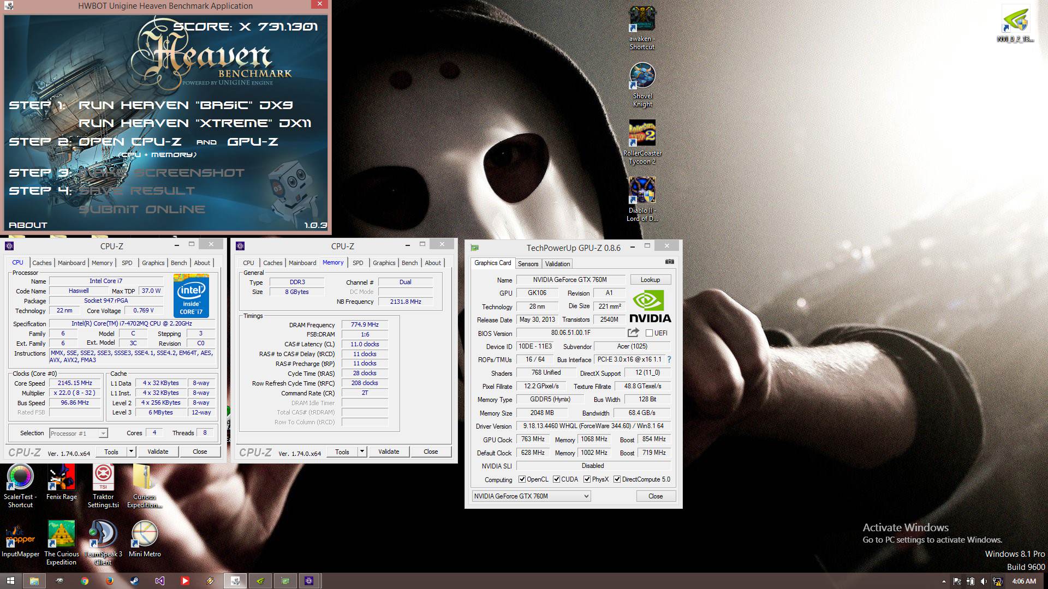Click Run Heaven "Xtreme" DX11 step
The height and width of the screenshot is (589, 1048).
[194, 123]
